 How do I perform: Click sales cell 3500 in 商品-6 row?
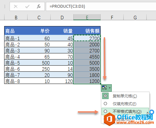pos(87,69)
